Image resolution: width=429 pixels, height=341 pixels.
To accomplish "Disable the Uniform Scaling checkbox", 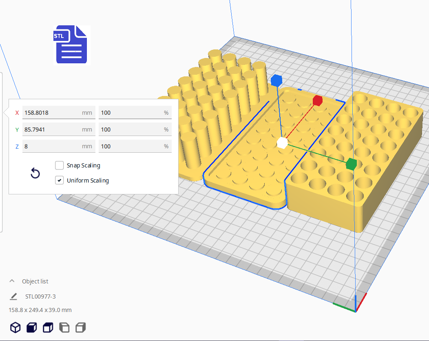I will click(x=60, y=180).
